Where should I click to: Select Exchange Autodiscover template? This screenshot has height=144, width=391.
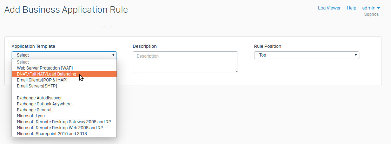click(39, 98)
